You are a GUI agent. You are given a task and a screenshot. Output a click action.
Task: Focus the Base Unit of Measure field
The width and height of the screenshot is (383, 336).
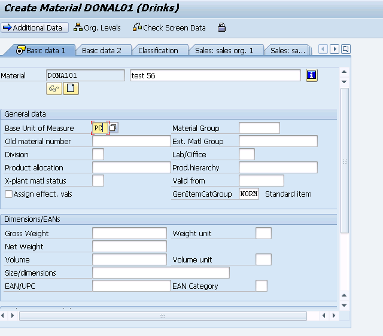(100, 128)
